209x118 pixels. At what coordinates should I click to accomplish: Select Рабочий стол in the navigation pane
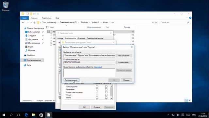click(34, 32)
